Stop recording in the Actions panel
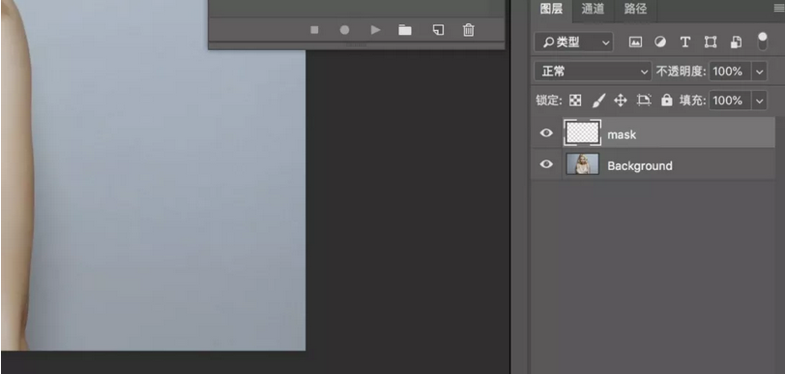This screenshot has width=785, height=374. tap(314, 30)
